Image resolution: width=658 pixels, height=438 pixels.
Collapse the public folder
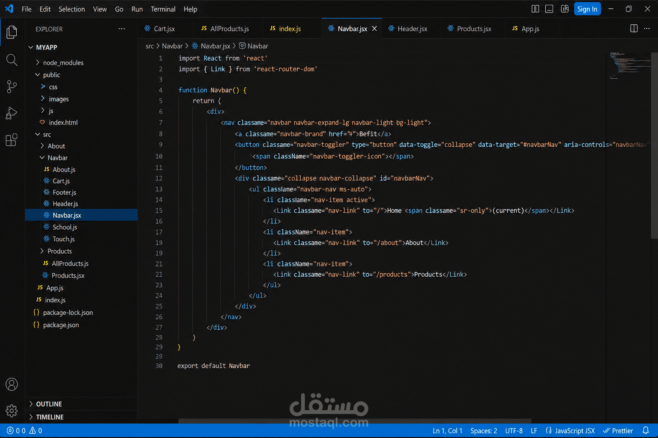coord(51,75)
